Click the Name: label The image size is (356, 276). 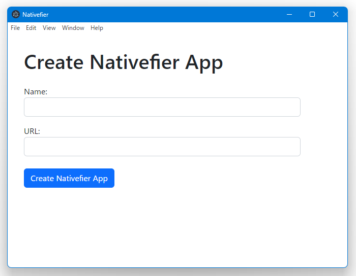click(x=36, y=92)
